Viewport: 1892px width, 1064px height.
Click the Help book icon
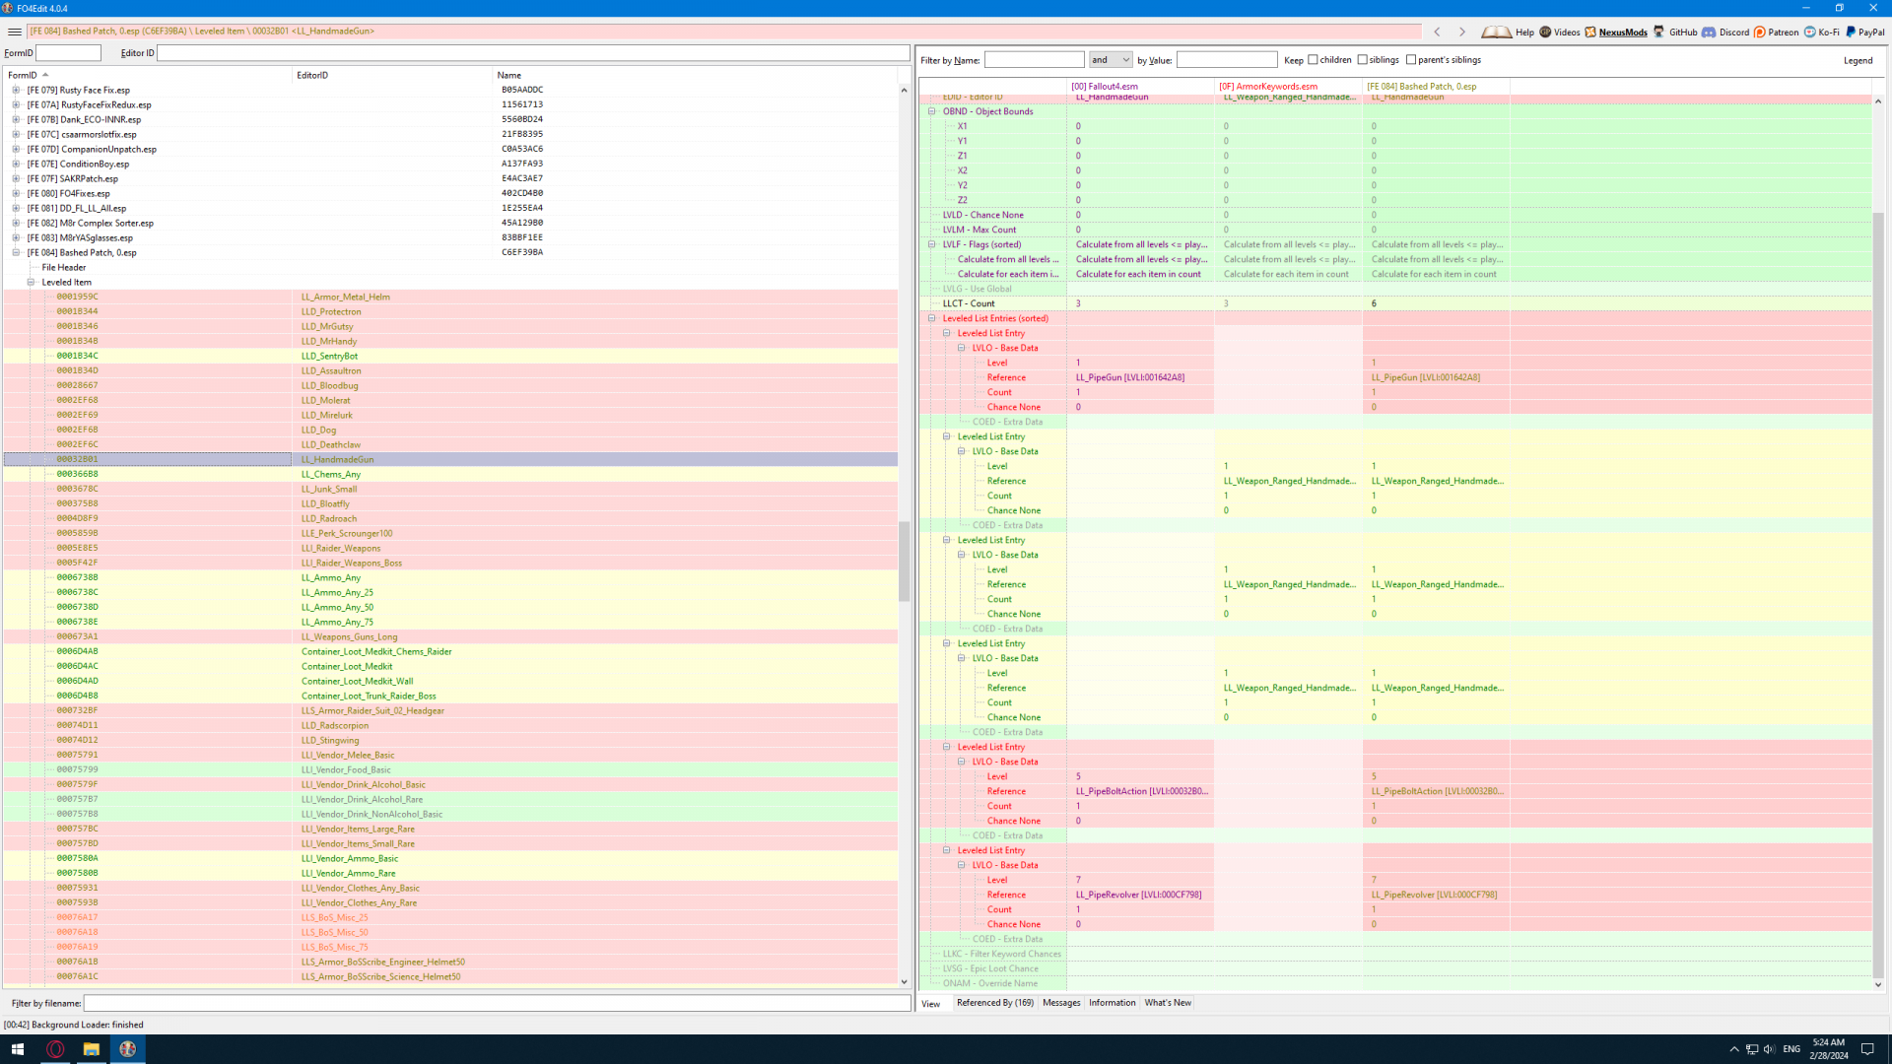tap(1496, 32)
